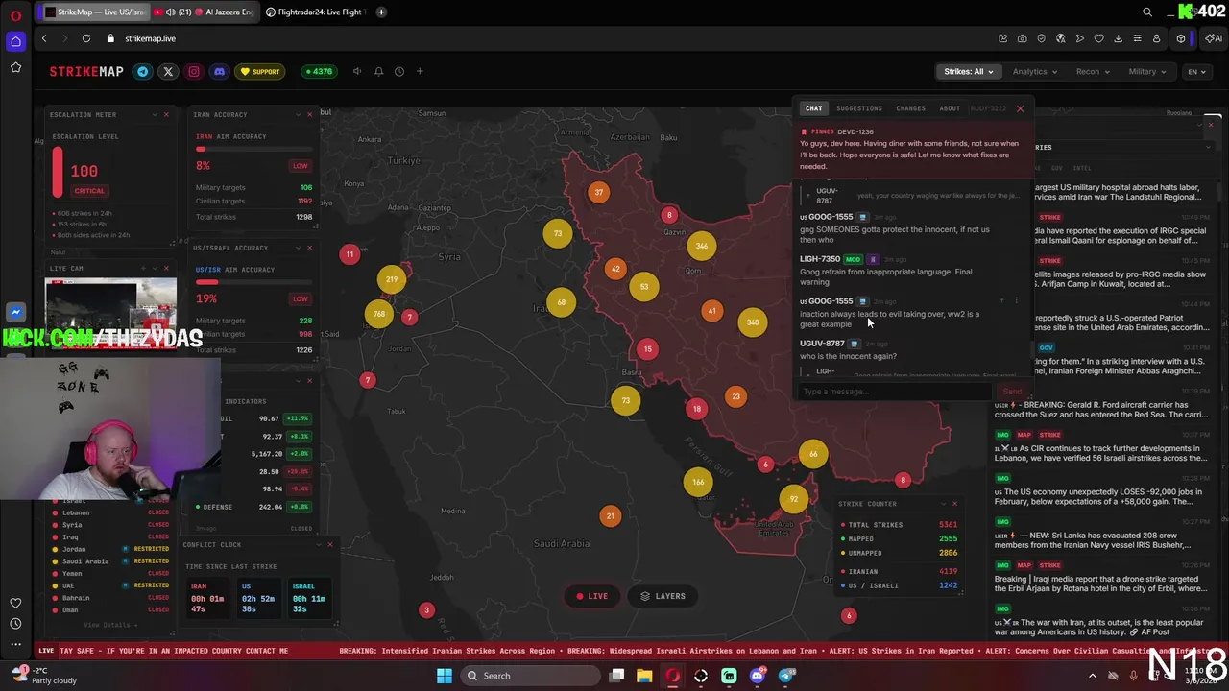Open StrikeMap X (Twitter) icon

[x=168, y=71]
